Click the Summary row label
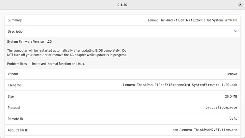 tap(15, 20)
